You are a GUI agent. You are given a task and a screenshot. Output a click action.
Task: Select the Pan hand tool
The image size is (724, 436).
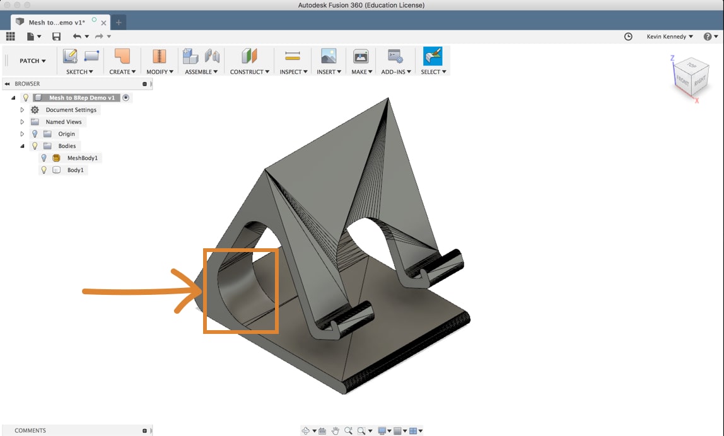336,430
